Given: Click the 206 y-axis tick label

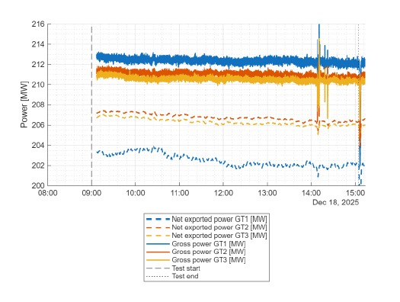Looking at the screenshot, I should (x=38, y=125).
